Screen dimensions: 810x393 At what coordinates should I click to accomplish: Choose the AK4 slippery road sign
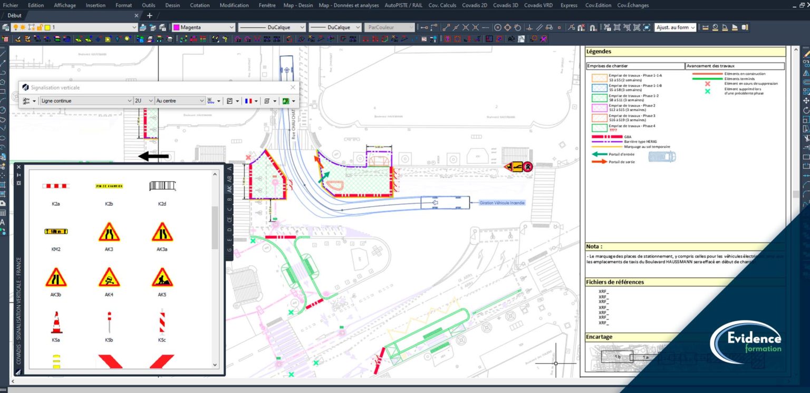(109, 277)
